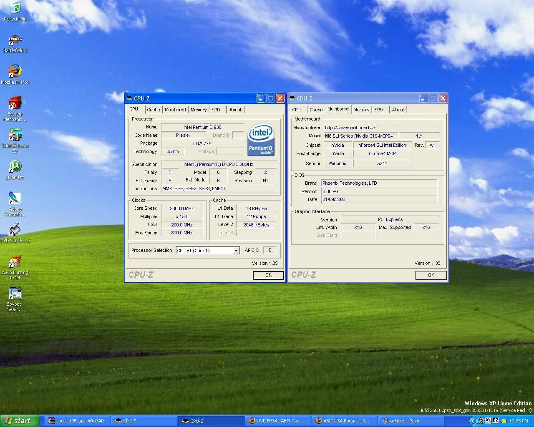This screenshot has width=534, height=427.
Task: Open the Cache tab in right CPU-Z window
Action: (316, 110)
